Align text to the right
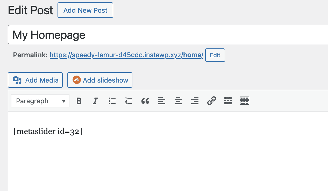This screenshot has width=328, height=191. 195,101
